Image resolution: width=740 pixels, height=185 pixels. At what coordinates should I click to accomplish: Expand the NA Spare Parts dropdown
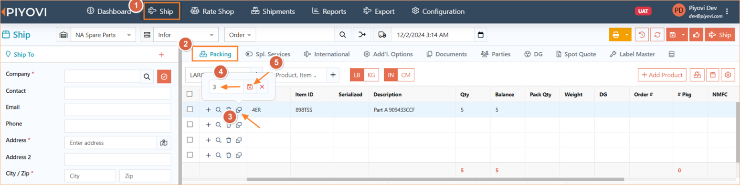click(128, 35)
